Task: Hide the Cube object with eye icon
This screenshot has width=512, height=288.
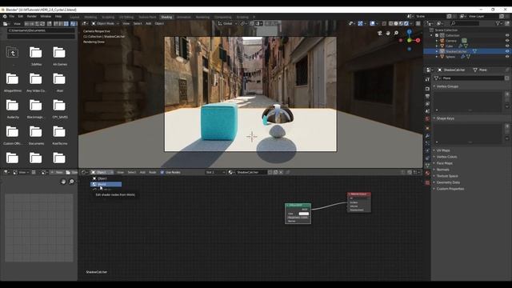Action: point(507,46)
